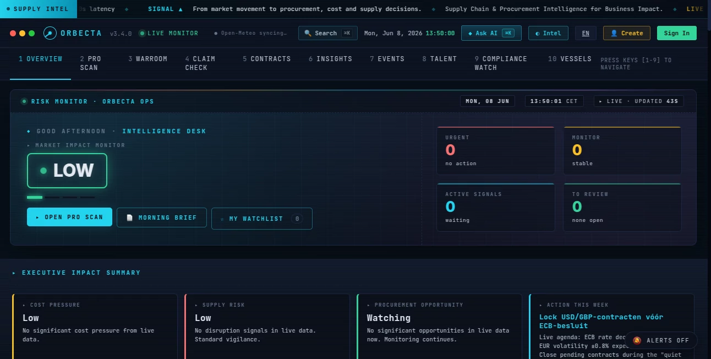Click the Create button
Image resolution: width=711 pixels, height=359 pixels.
coord(627,33)
